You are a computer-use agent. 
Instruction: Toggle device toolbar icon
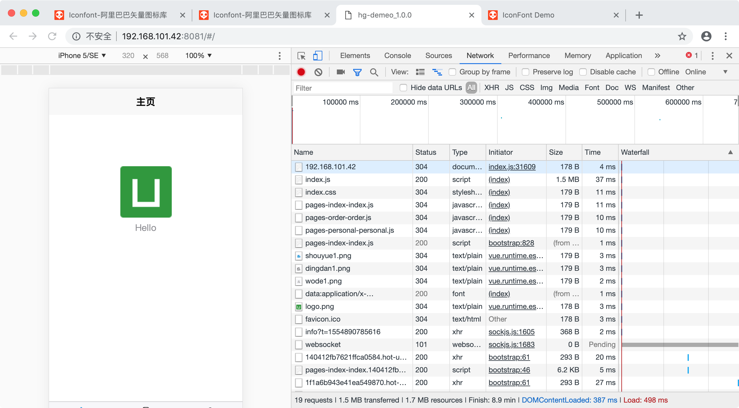point(317,56)
